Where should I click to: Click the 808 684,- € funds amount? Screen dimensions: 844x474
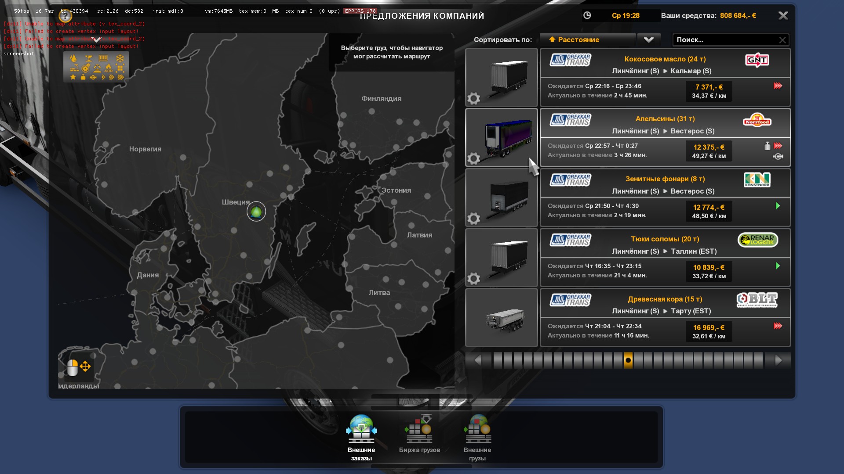coord(738,15)
